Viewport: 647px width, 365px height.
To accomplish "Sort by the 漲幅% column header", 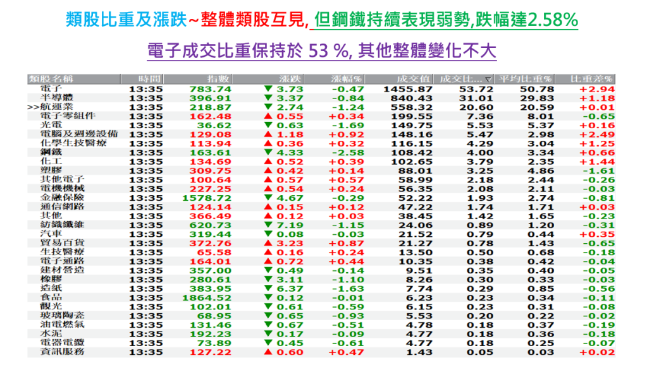I will coord(347,79).
